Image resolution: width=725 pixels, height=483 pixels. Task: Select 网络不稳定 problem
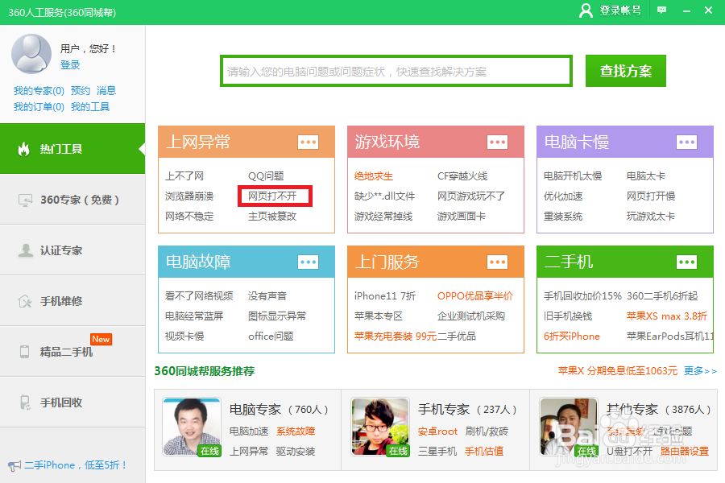click(189, 217)
